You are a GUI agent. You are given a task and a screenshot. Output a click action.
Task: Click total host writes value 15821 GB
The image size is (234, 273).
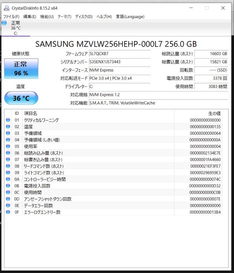[x=211, y=62]
